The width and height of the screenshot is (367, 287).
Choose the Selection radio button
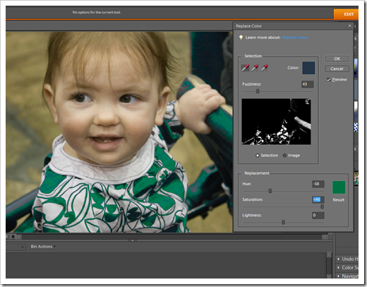click(x=258, y=156)
